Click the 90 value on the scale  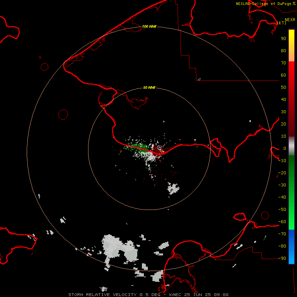(x=283, y=39)
